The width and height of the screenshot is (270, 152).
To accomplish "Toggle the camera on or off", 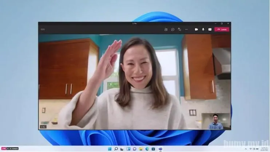I will [196, 29].
